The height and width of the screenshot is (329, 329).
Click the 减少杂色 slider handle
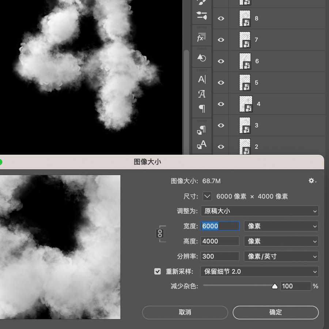point(275,286)
